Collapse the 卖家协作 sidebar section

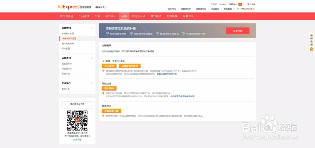click(92, 83)
